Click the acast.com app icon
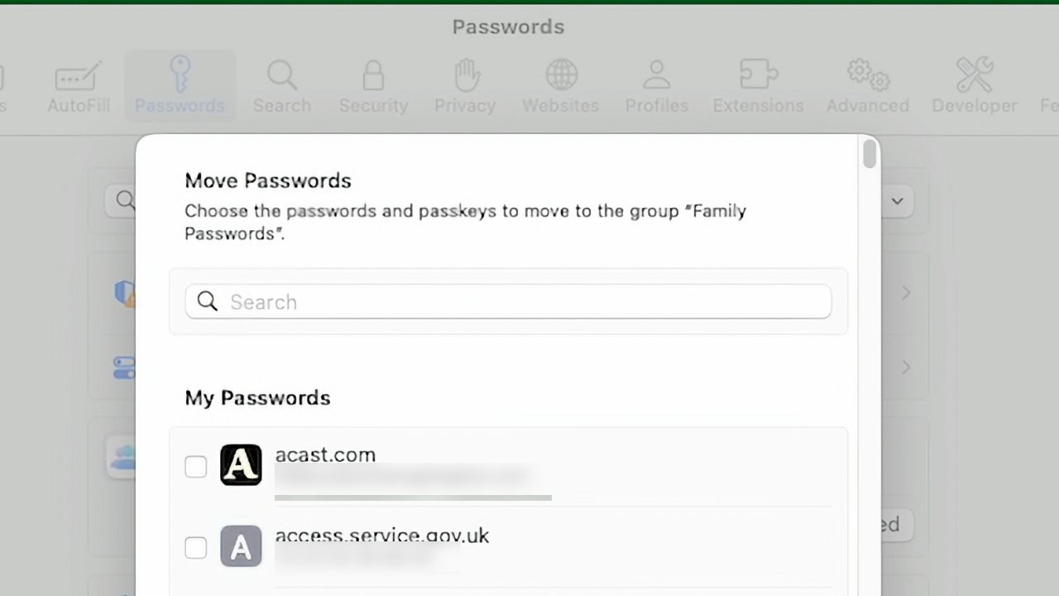1059x596 pixels. point(241,465)
